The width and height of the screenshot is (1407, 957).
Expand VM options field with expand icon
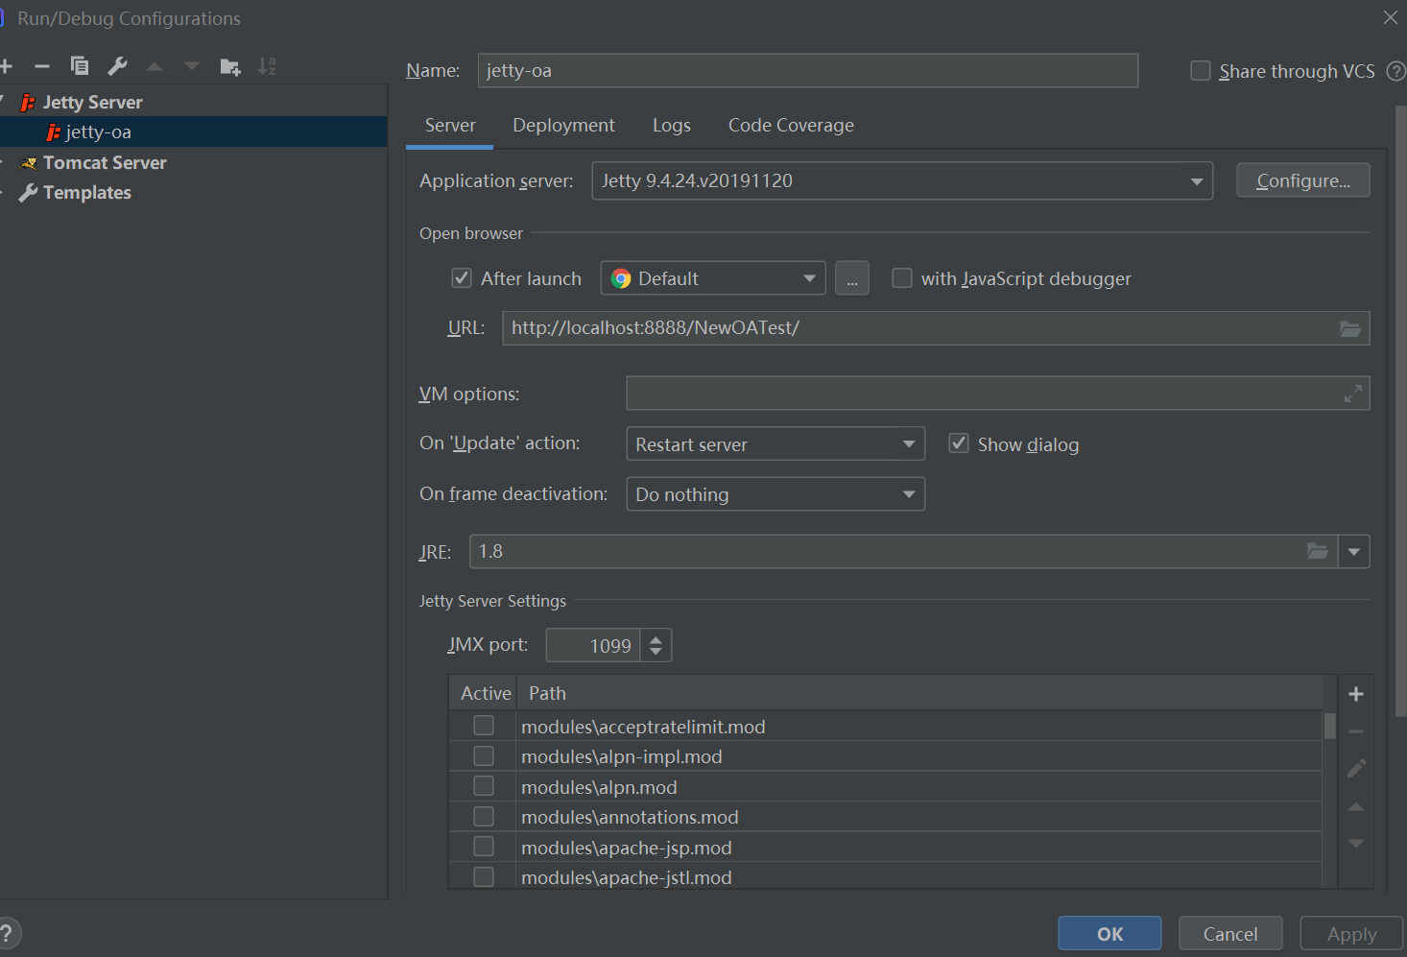pyautogui.click(x=1353, y=394)
